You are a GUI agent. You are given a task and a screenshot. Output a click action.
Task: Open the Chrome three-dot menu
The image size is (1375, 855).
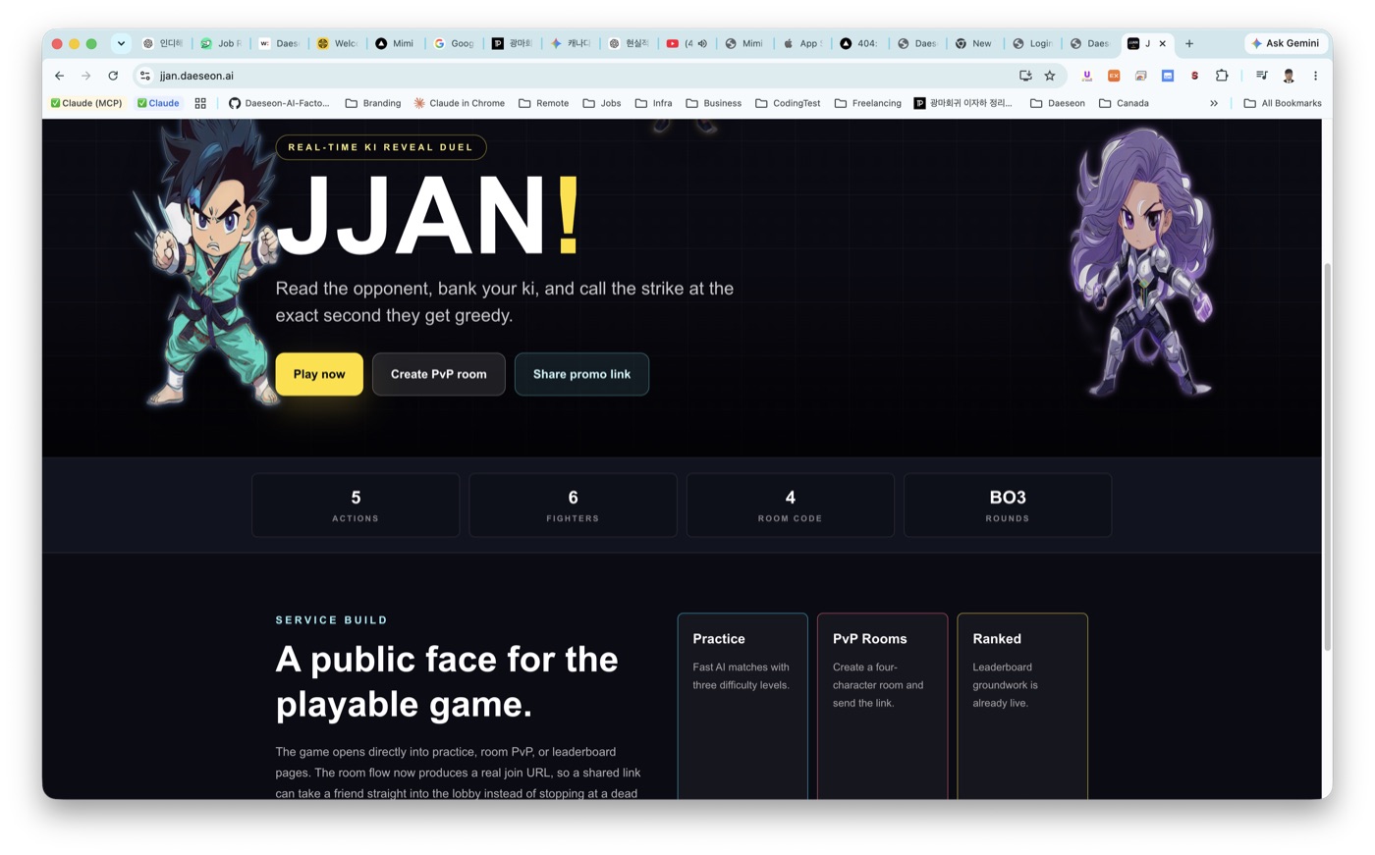click(1315, 76)
